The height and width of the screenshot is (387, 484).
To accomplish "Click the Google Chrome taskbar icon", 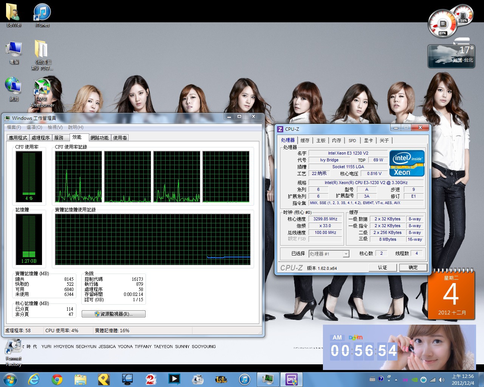I will pyautogui.click(x=57, y=379).
